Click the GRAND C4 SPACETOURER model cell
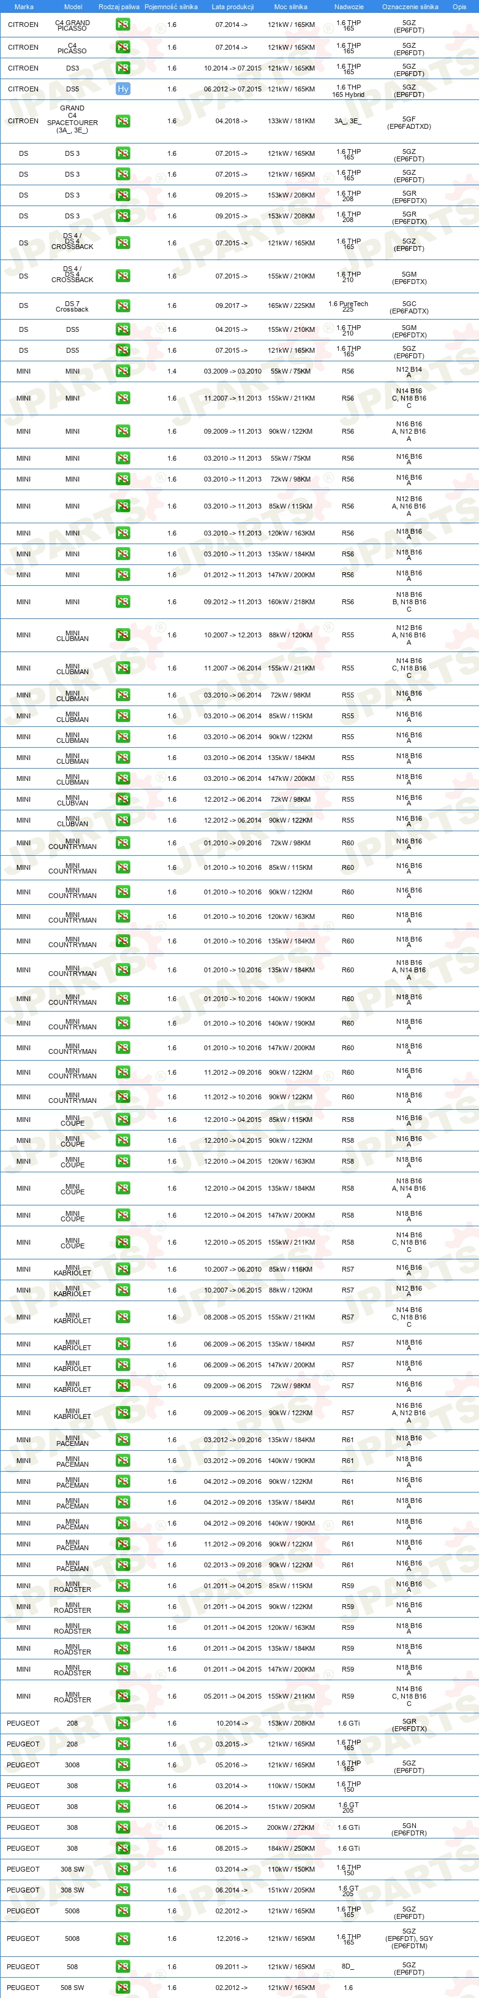Viewport: 479px width, 1998px height. [x=72, y=120]
